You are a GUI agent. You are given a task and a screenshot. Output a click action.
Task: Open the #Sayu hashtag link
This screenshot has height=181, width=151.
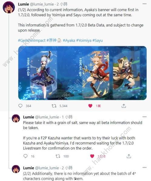pyautogui.click(x=97, y=41)
